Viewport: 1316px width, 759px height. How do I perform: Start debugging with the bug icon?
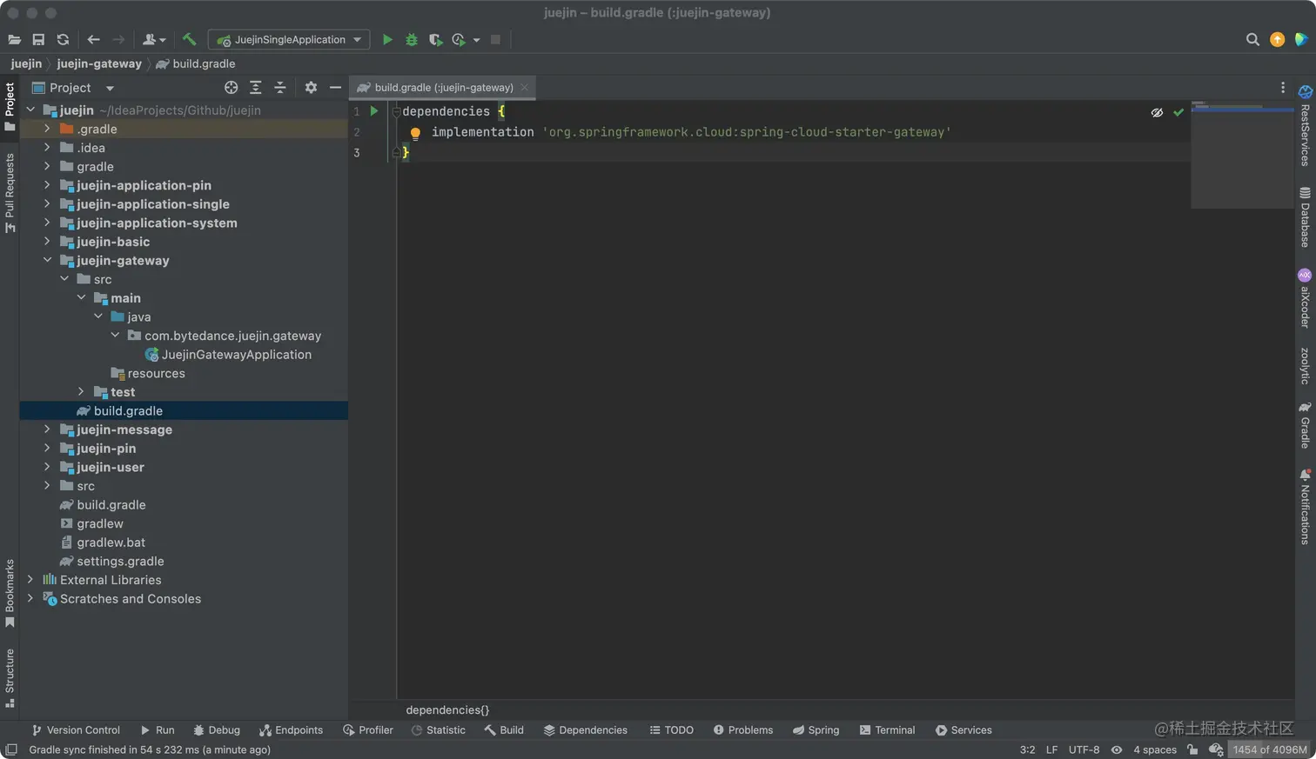point(412,39)
